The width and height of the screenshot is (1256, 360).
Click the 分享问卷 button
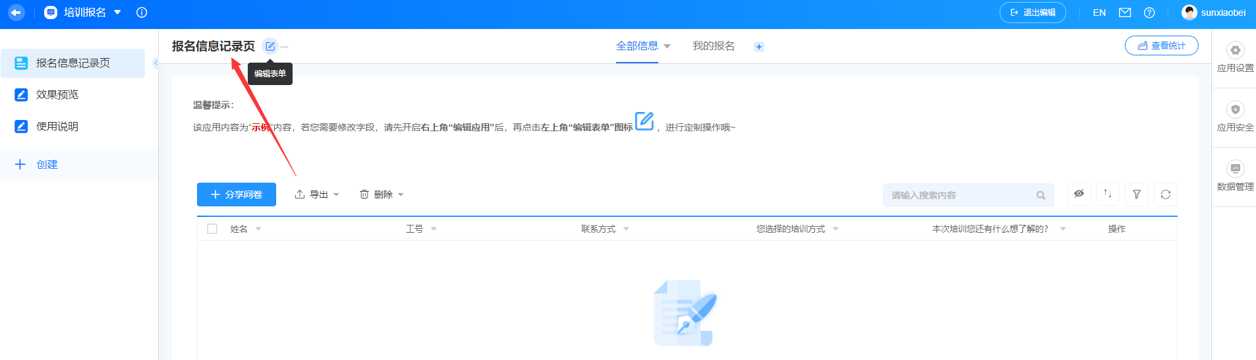[237, 195]
